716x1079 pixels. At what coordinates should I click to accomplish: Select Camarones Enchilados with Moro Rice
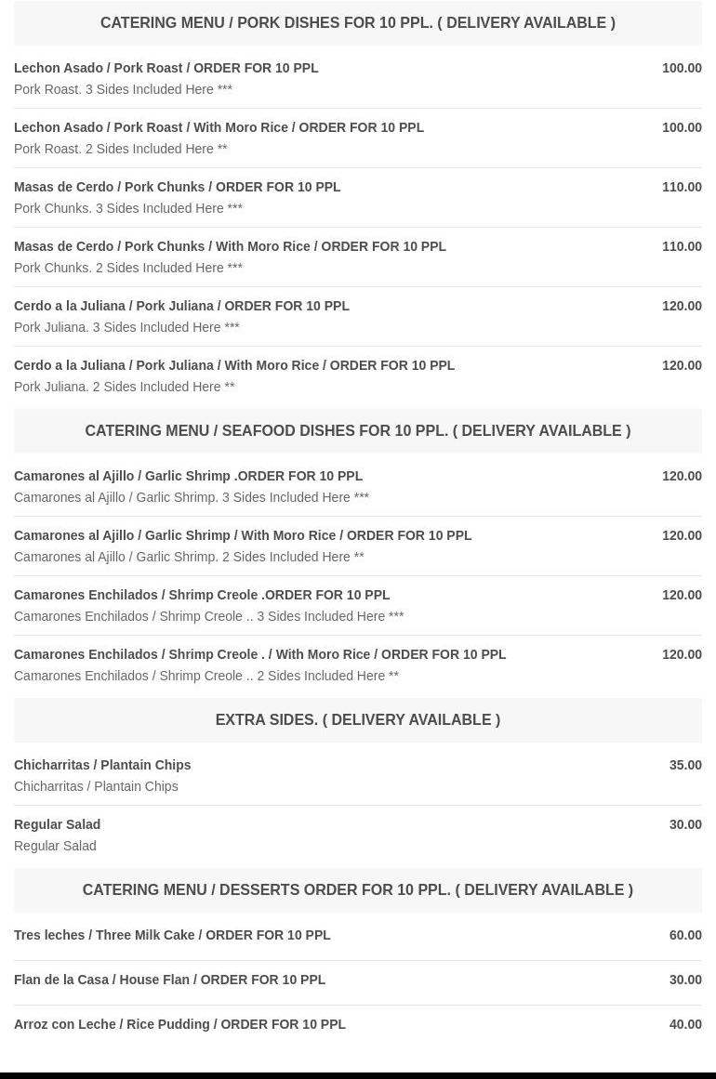[x=259, y=654]
